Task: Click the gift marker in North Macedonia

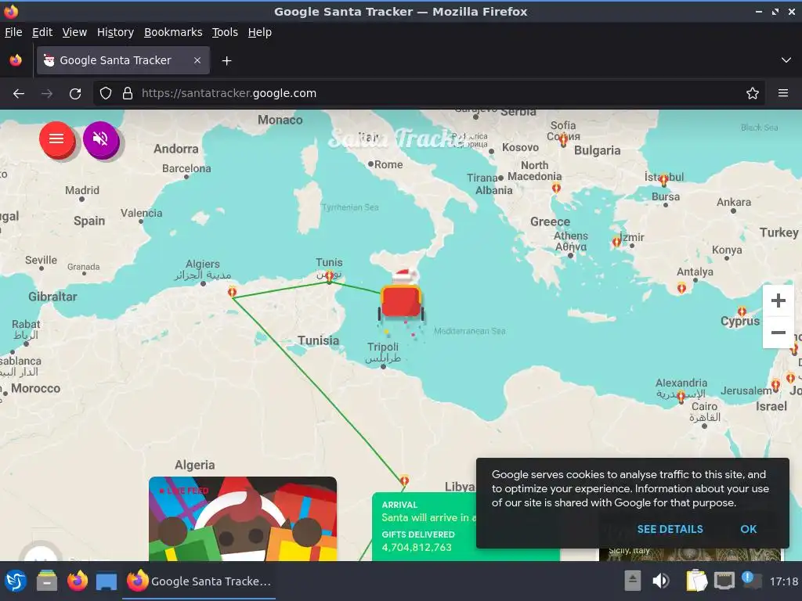Action: 556,188
